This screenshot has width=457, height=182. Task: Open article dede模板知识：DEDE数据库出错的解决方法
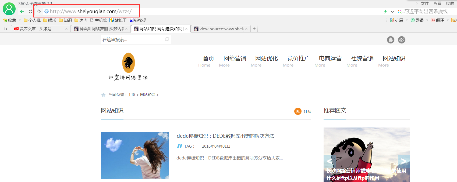coord(225,136)
